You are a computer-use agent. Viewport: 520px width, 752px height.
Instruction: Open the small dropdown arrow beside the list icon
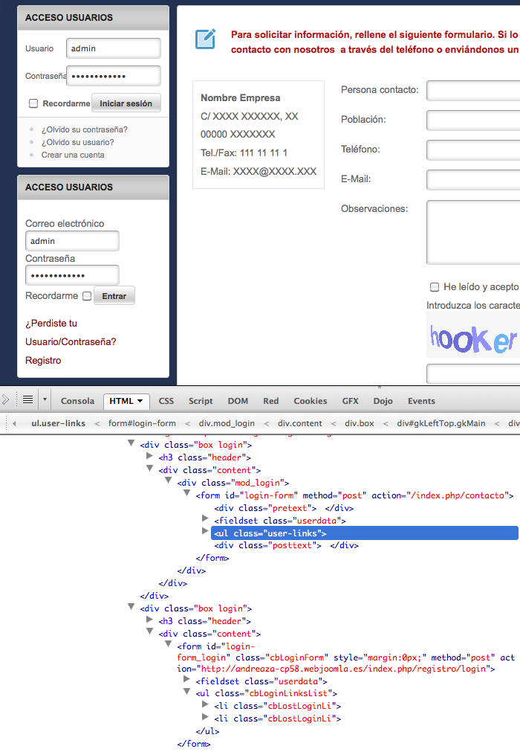pyautogui.click(x=45, y=399)
